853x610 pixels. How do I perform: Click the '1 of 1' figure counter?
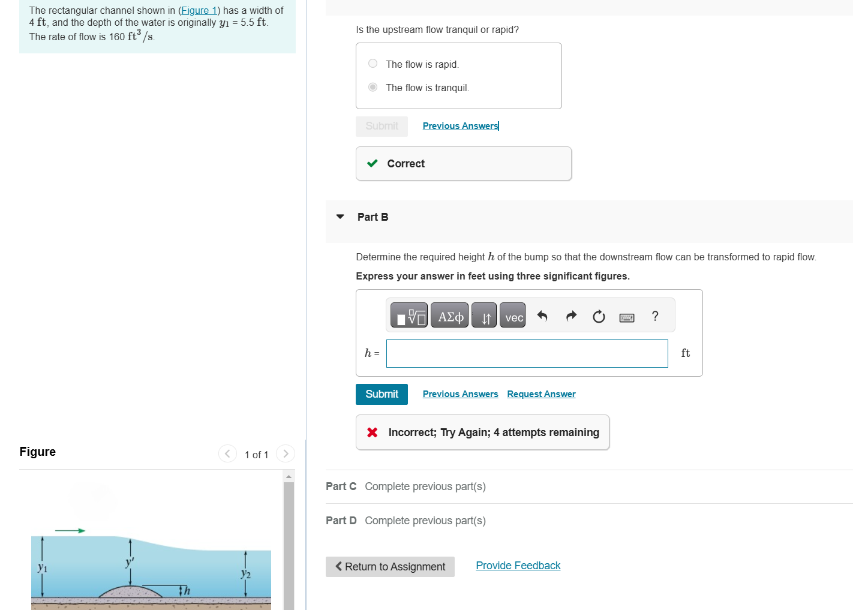256,455
